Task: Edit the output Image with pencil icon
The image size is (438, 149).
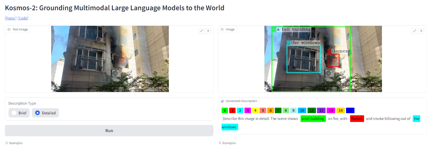Action: click(x=415, y=31)
